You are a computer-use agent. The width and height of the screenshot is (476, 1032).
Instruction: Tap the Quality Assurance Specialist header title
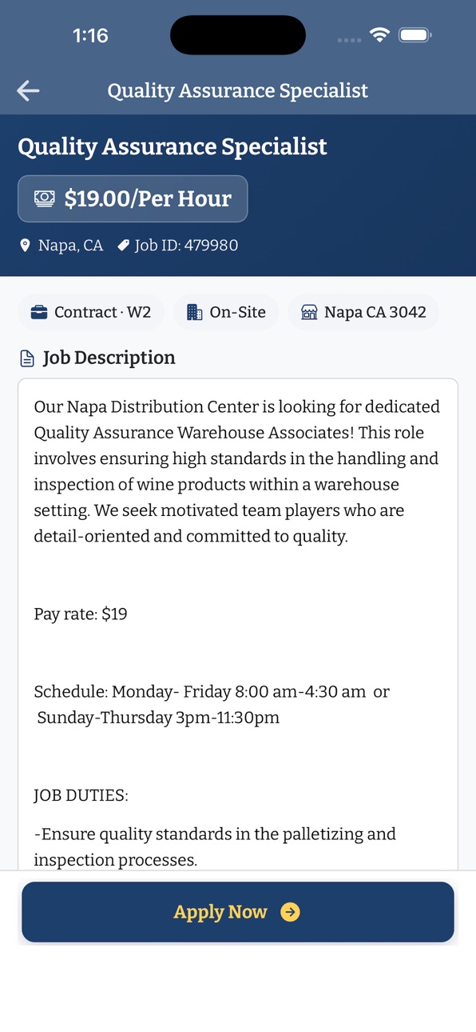238,90
